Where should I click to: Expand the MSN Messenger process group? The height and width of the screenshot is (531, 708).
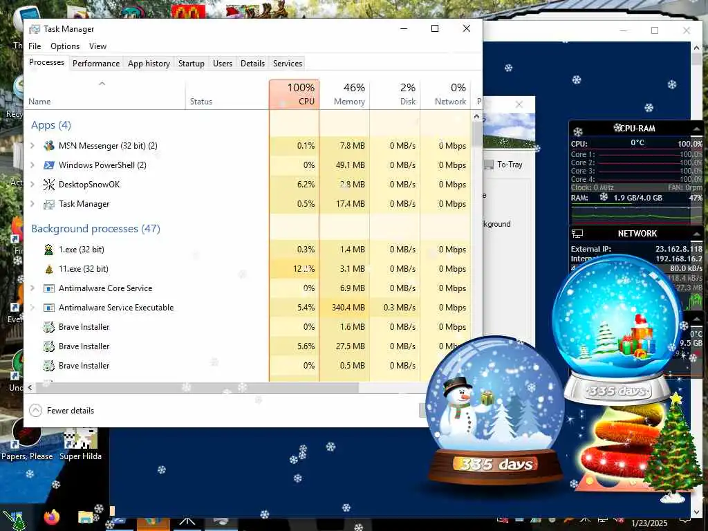pos(32,146)
